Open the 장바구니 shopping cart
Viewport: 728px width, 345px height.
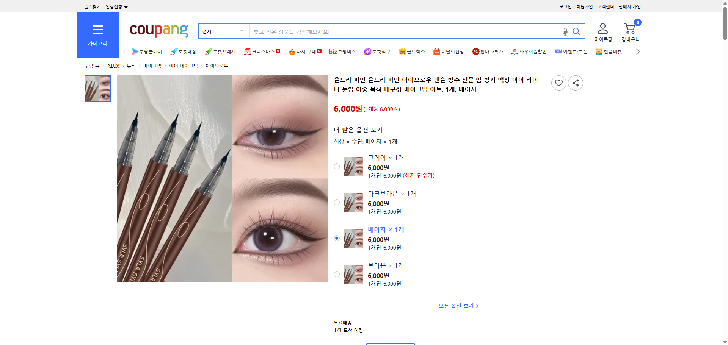(630, 28)
